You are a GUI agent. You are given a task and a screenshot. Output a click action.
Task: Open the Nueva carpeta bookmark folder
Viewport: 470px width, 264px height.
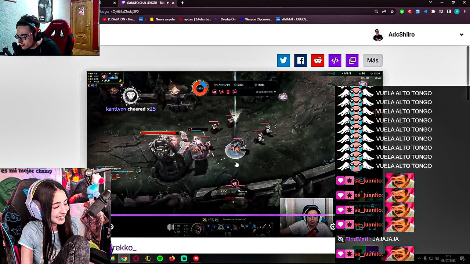point(162,19)
